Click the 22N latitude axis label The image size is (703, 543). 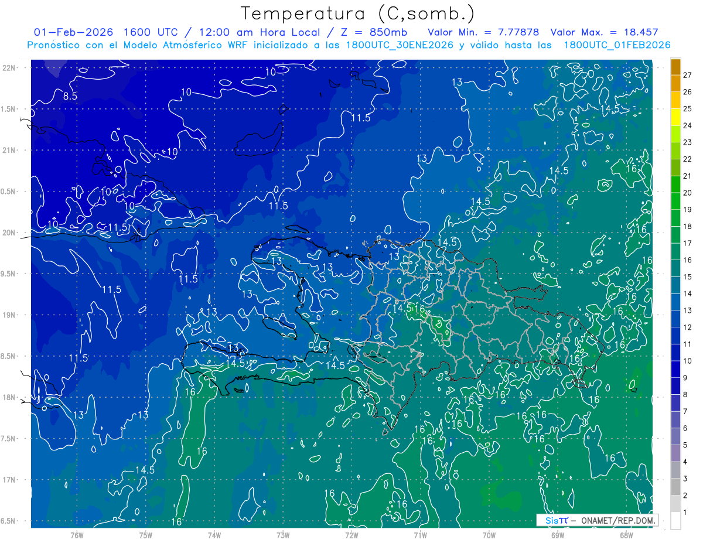9,67
